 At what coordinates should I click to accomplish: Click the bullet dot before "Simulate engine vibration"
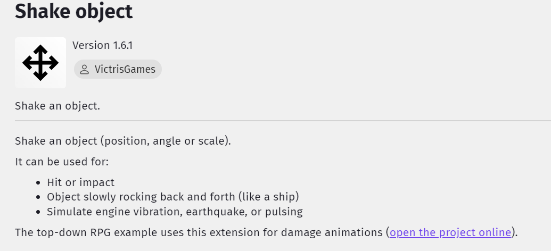click(38, 212)
